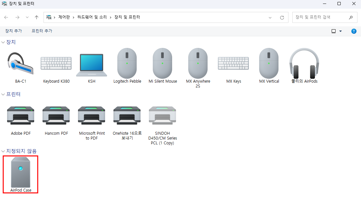
Task: Select the MX Vertical mouse icon
Action: [x=269, y=63]
